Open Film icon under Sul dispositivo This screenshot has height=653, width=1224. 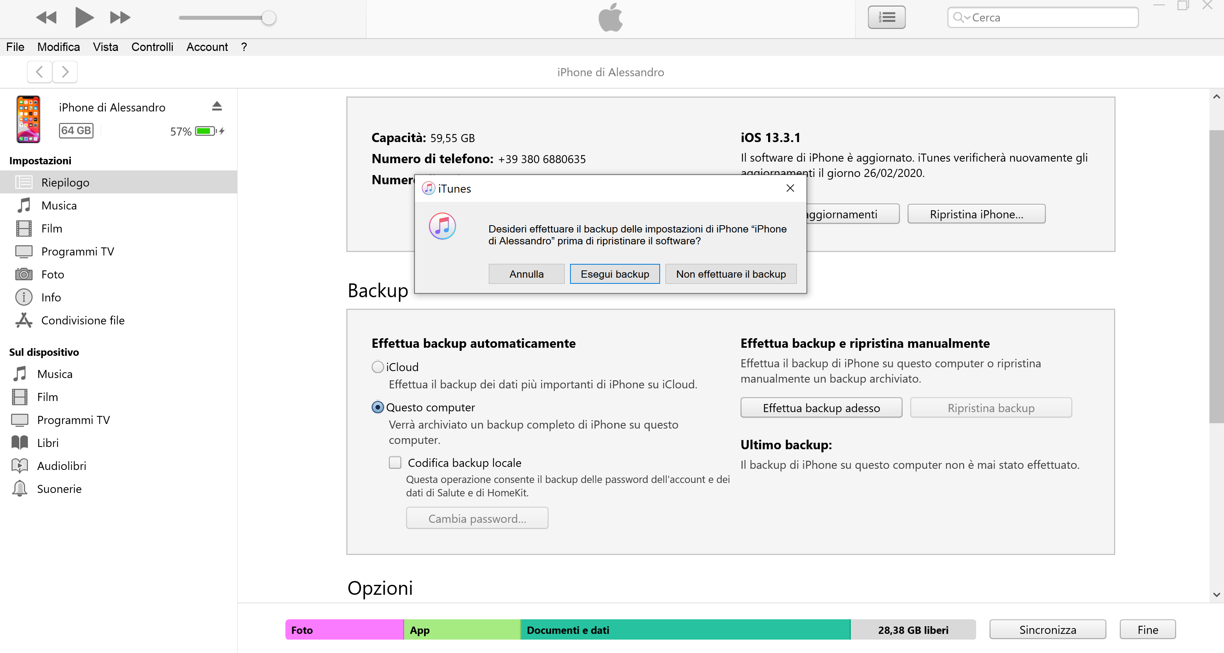tap(20, 397)
